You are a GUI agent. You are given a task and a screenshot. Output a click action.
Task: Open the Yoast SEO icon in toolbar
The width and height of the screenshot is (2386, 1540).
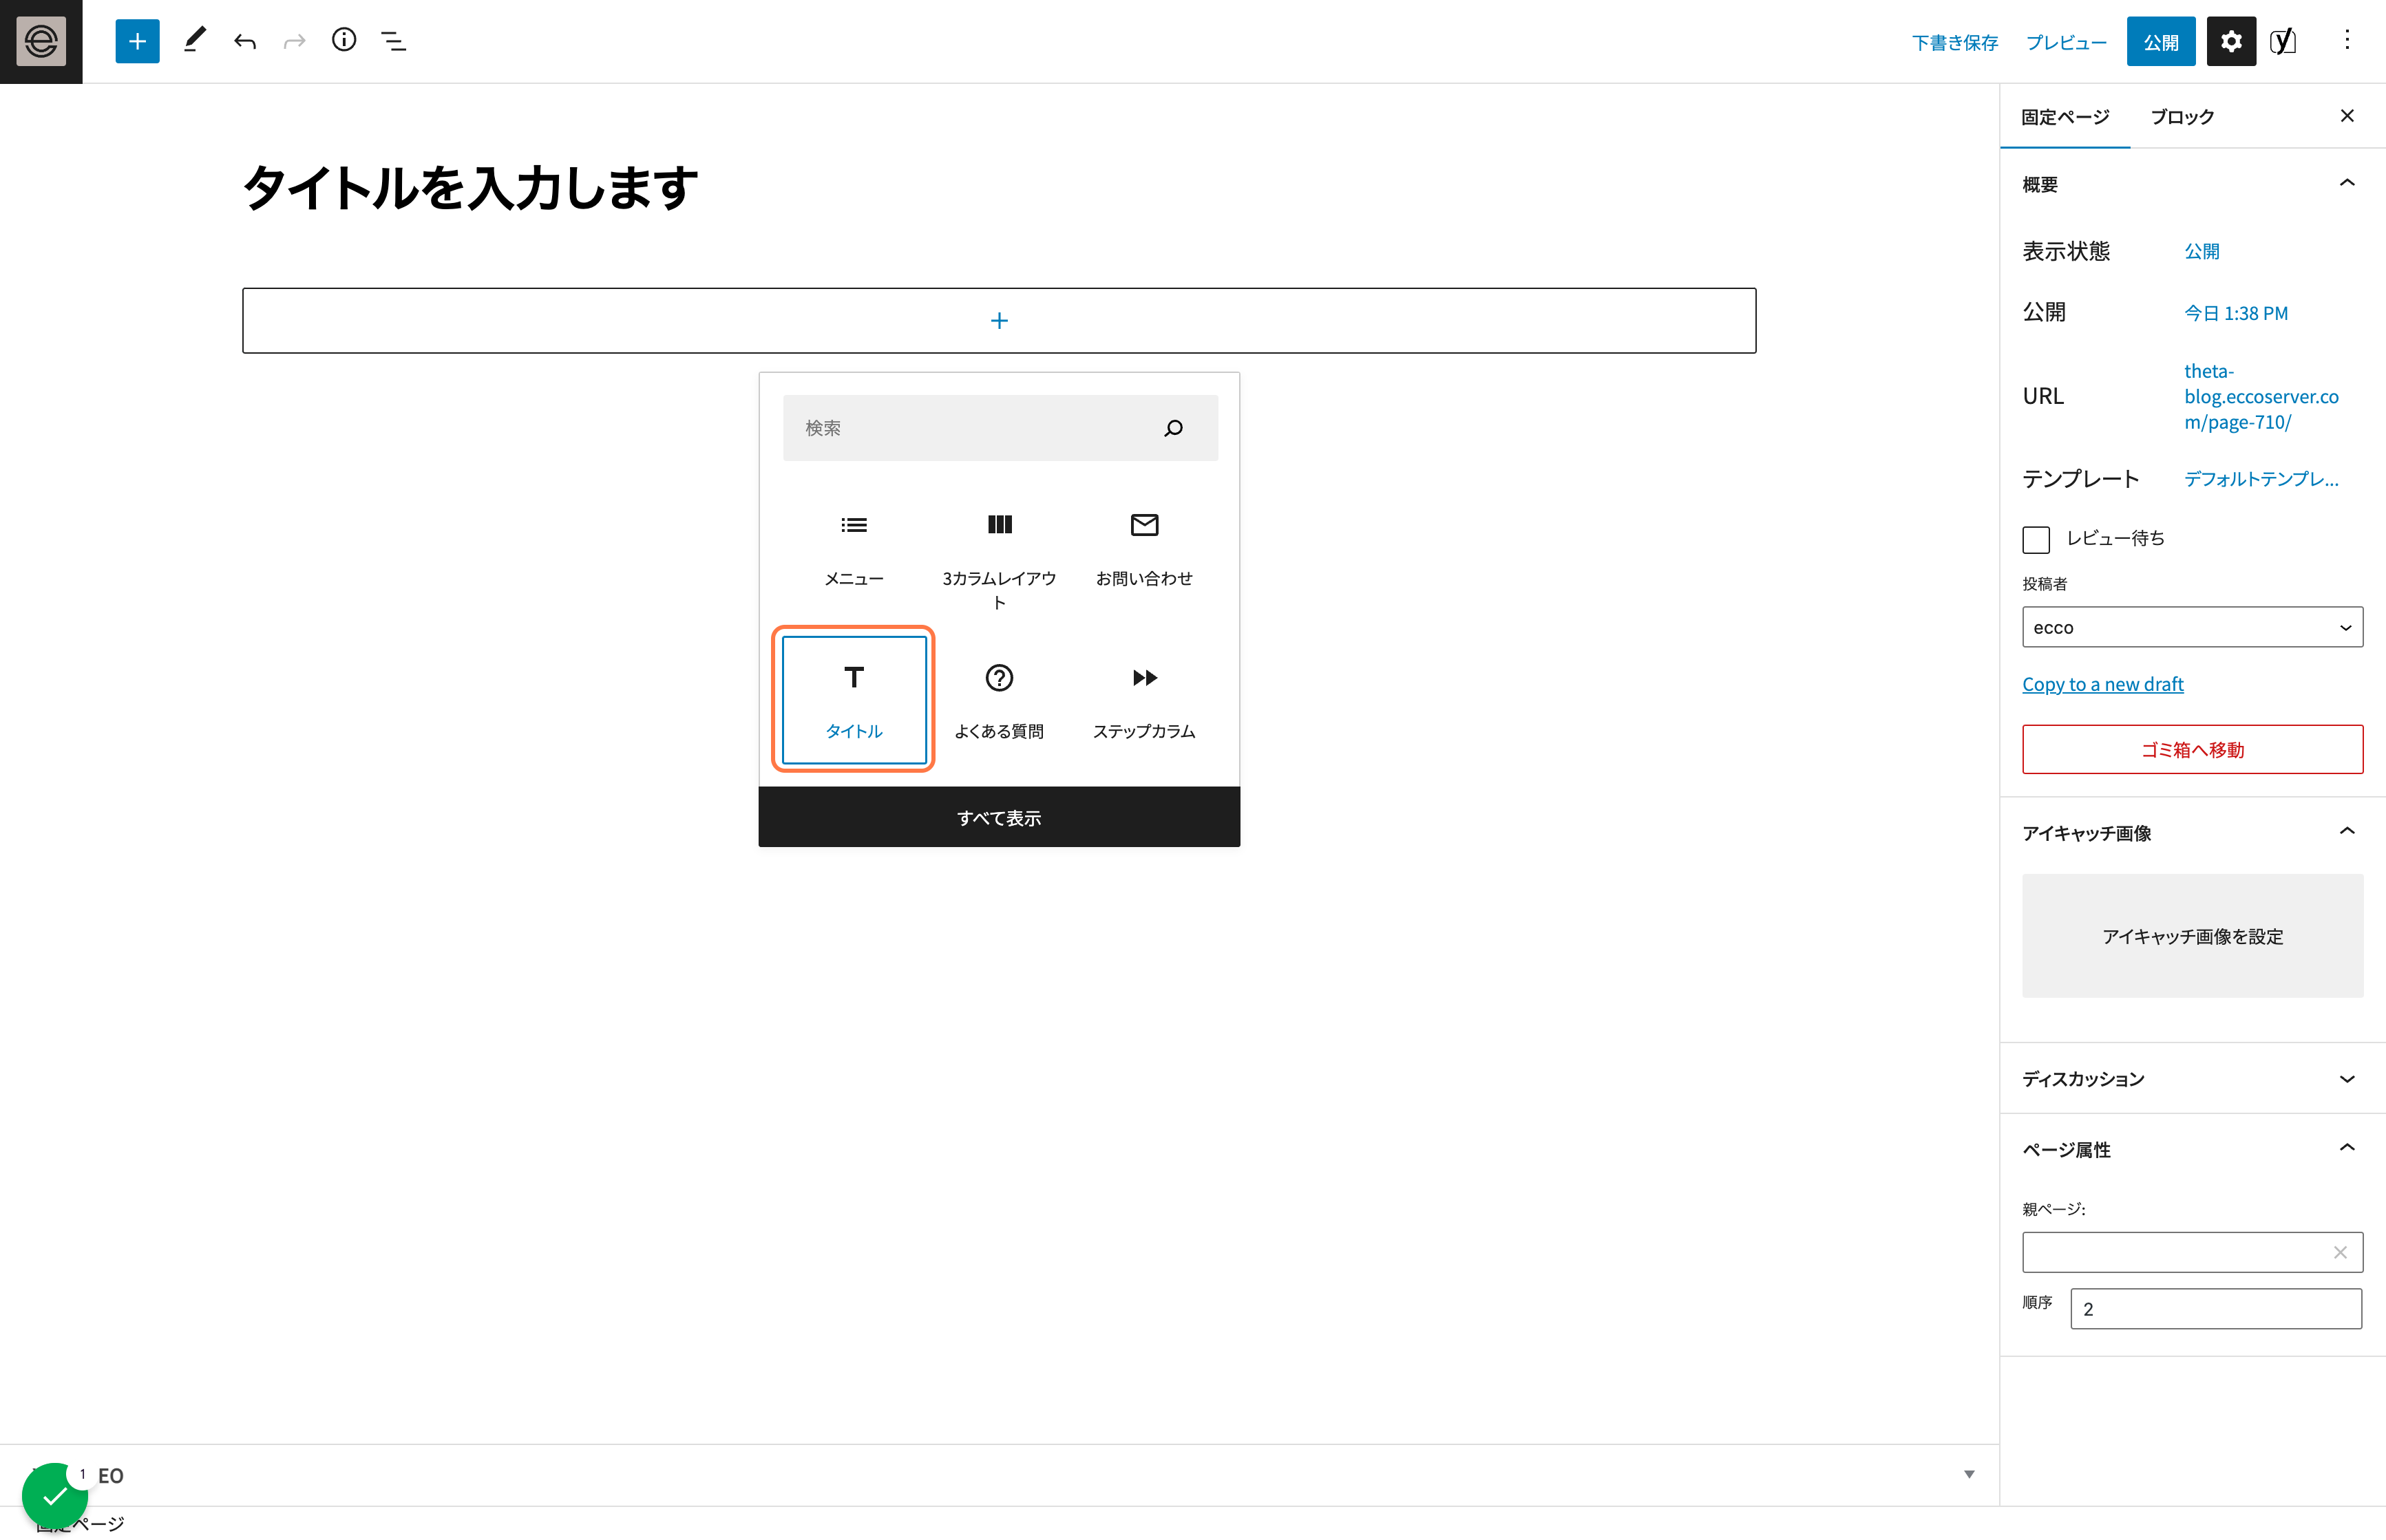2284,41
